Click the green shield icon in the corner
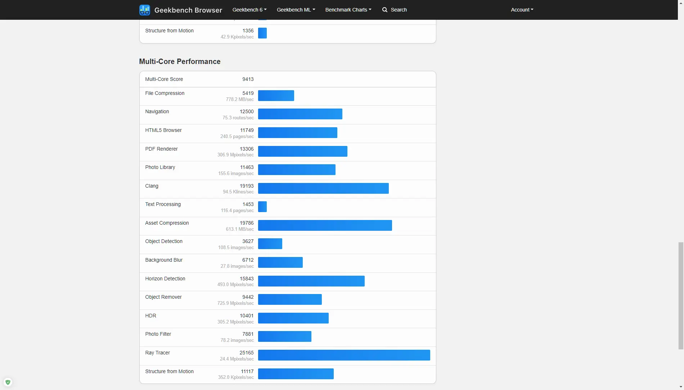This screenshot has height=390, width=684. coord(8,382)
